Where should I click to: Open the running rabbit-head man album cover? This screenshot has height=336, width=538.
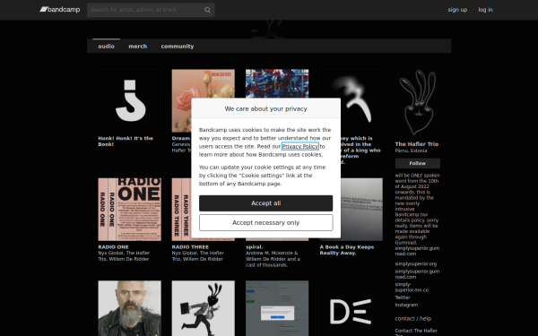(x=204, y=308)
